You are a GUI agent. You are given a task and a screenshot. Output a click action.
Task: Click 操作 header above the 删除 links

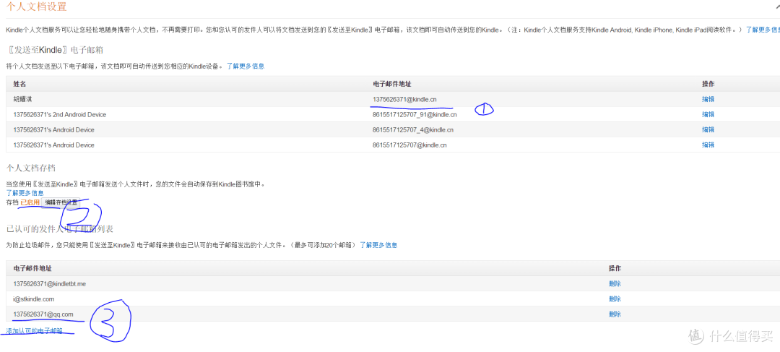pyautogui.click(x=615, y=268)
